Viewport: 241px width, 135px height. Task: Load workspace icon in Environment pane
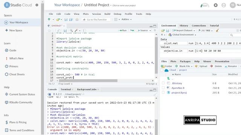tap(163, 30)
